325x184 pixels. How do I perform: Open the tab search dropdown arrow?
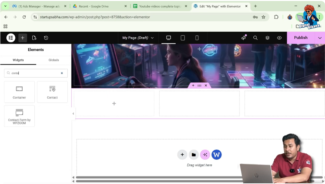(5, 6)
